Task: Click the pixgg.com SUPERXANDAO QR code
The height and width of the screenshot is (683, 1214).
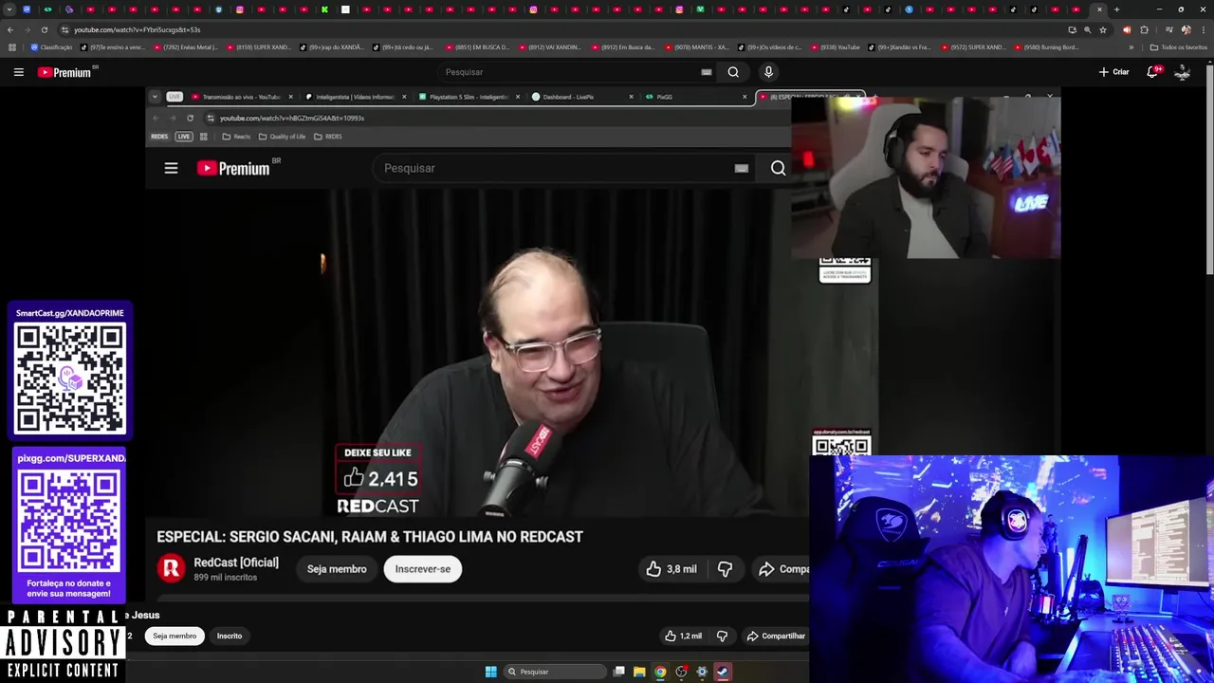Action: point(69,522)
